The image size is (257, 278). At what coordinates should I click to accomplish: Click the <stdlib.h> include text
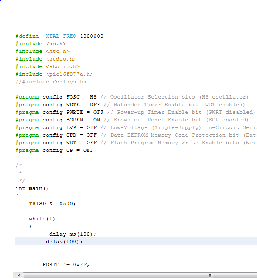coord(62,67)
